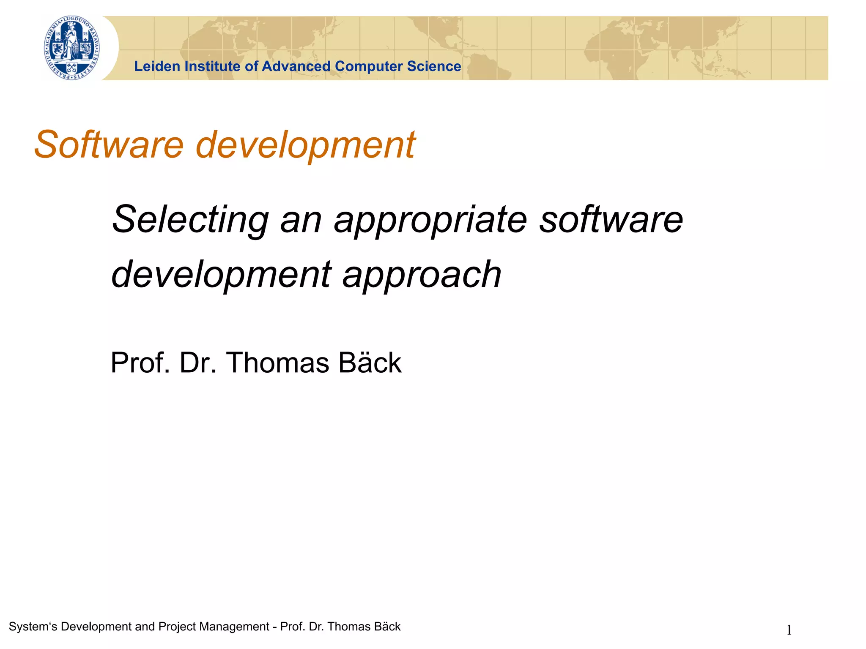Screen dimensions: 866x649
Task: Click the large author name Prof. Dr. Thomas Bäck
Action: tap(255, 363)
